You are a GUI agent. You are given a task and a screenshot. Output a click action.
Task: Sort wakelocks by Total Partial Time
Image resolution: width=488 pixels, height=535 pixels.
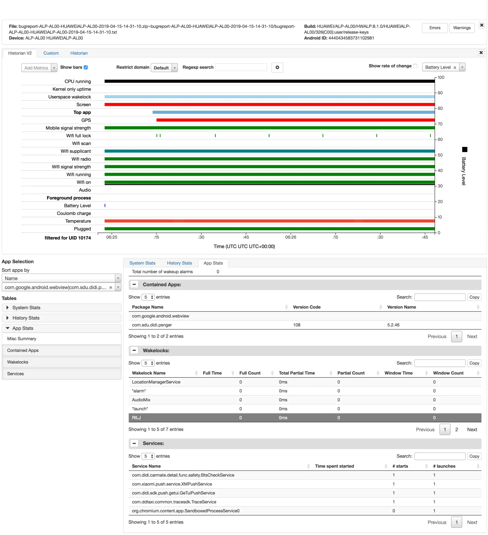coord(305,373)
